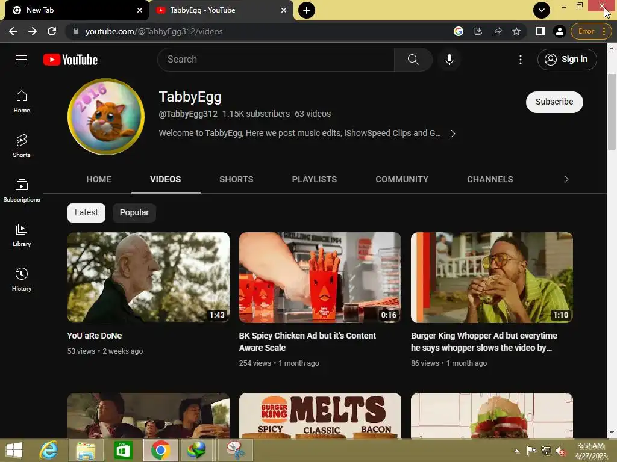Reload the page
The height and width of the screenshot is (462, 617).
point(52,31)
